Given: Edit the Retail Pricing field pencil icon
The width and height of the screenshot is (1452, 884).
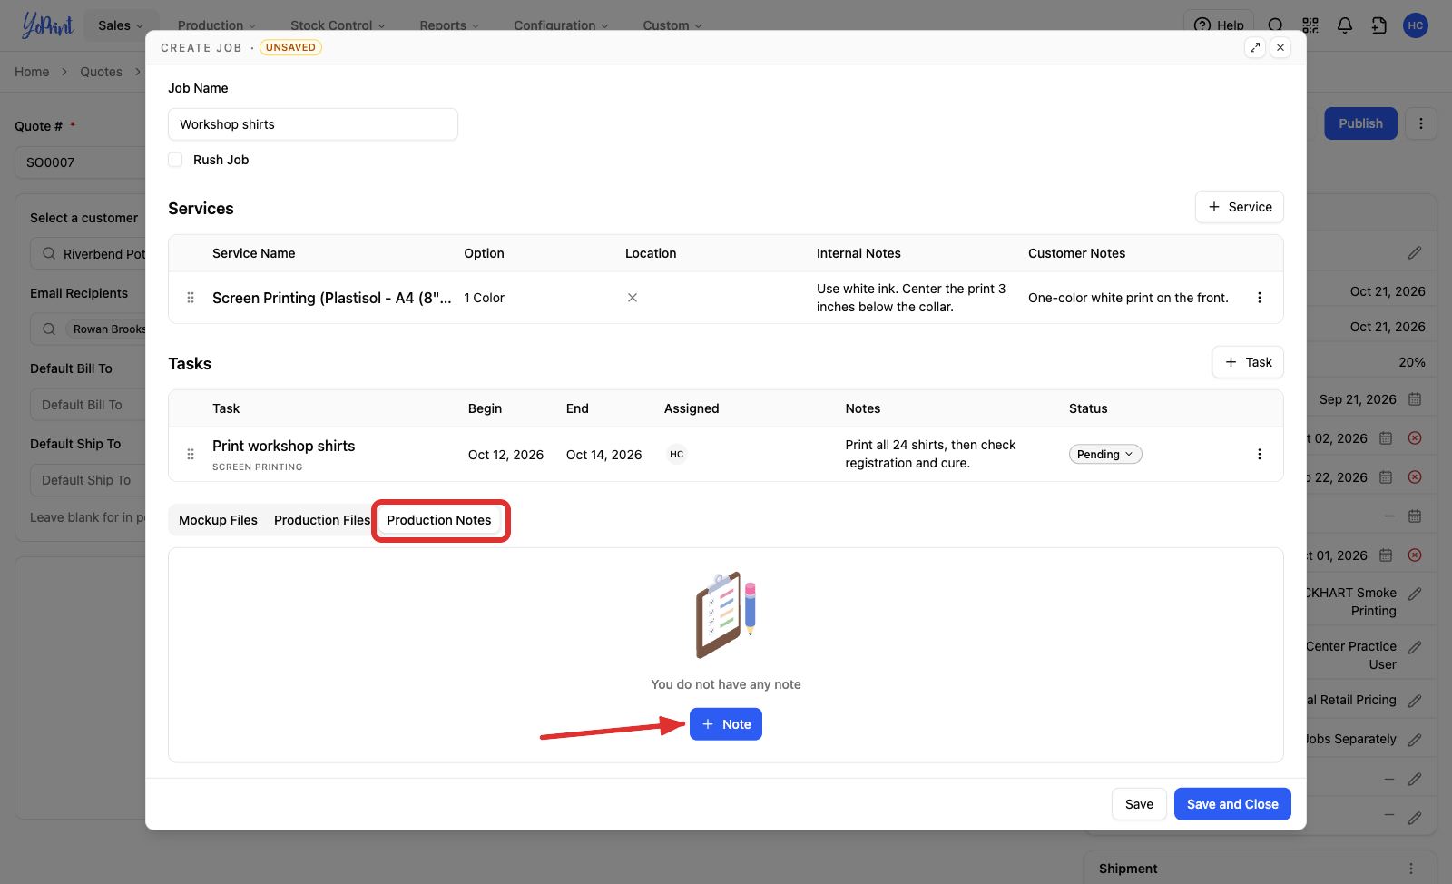Looking at the screenshot, I should (1415, 701).
